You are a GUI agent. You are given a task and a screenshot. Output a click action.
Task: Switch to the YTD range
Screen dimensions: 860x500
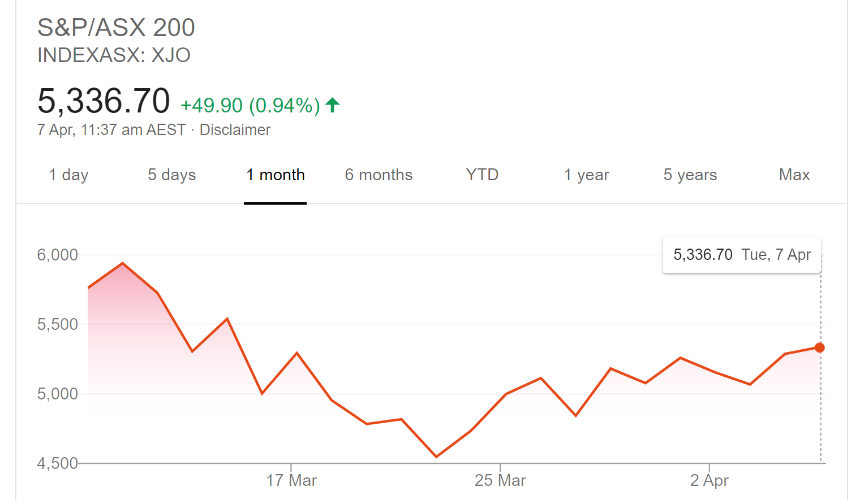click(481, 175)
